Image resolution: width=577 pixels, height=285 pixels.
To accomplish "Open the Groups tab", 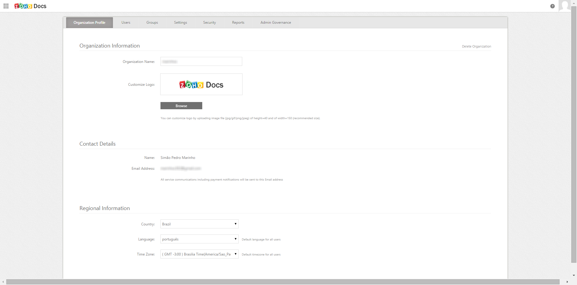I will point(152,23).
